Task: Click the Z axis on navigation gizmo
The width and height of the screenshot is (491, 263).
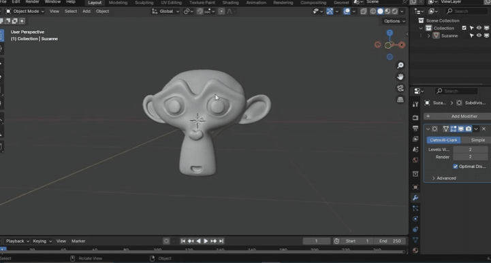Action: pos(390,33)
